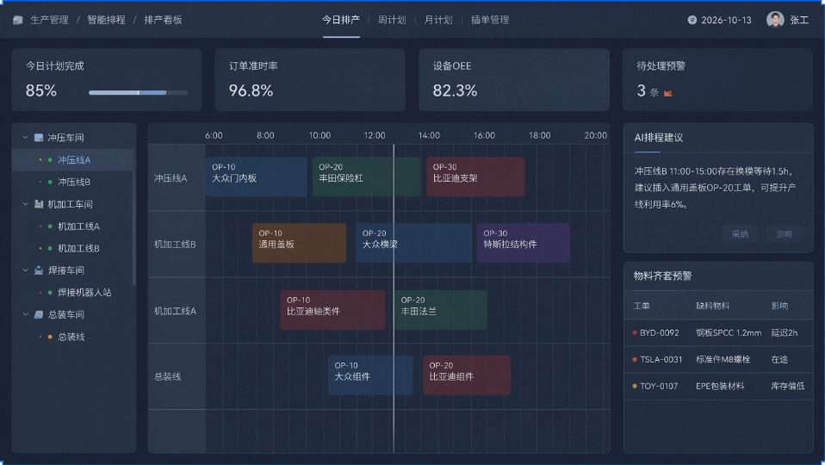Open the 月计划 tab
The width and height of the screenshot is (825, 465).
[x=438, y=20]
